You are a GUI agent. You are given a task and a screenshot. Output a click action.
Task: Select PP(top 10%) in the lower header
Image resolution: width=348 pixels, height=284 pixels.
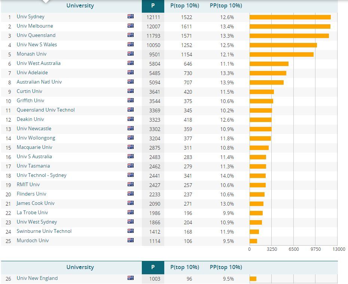point(226,268)
